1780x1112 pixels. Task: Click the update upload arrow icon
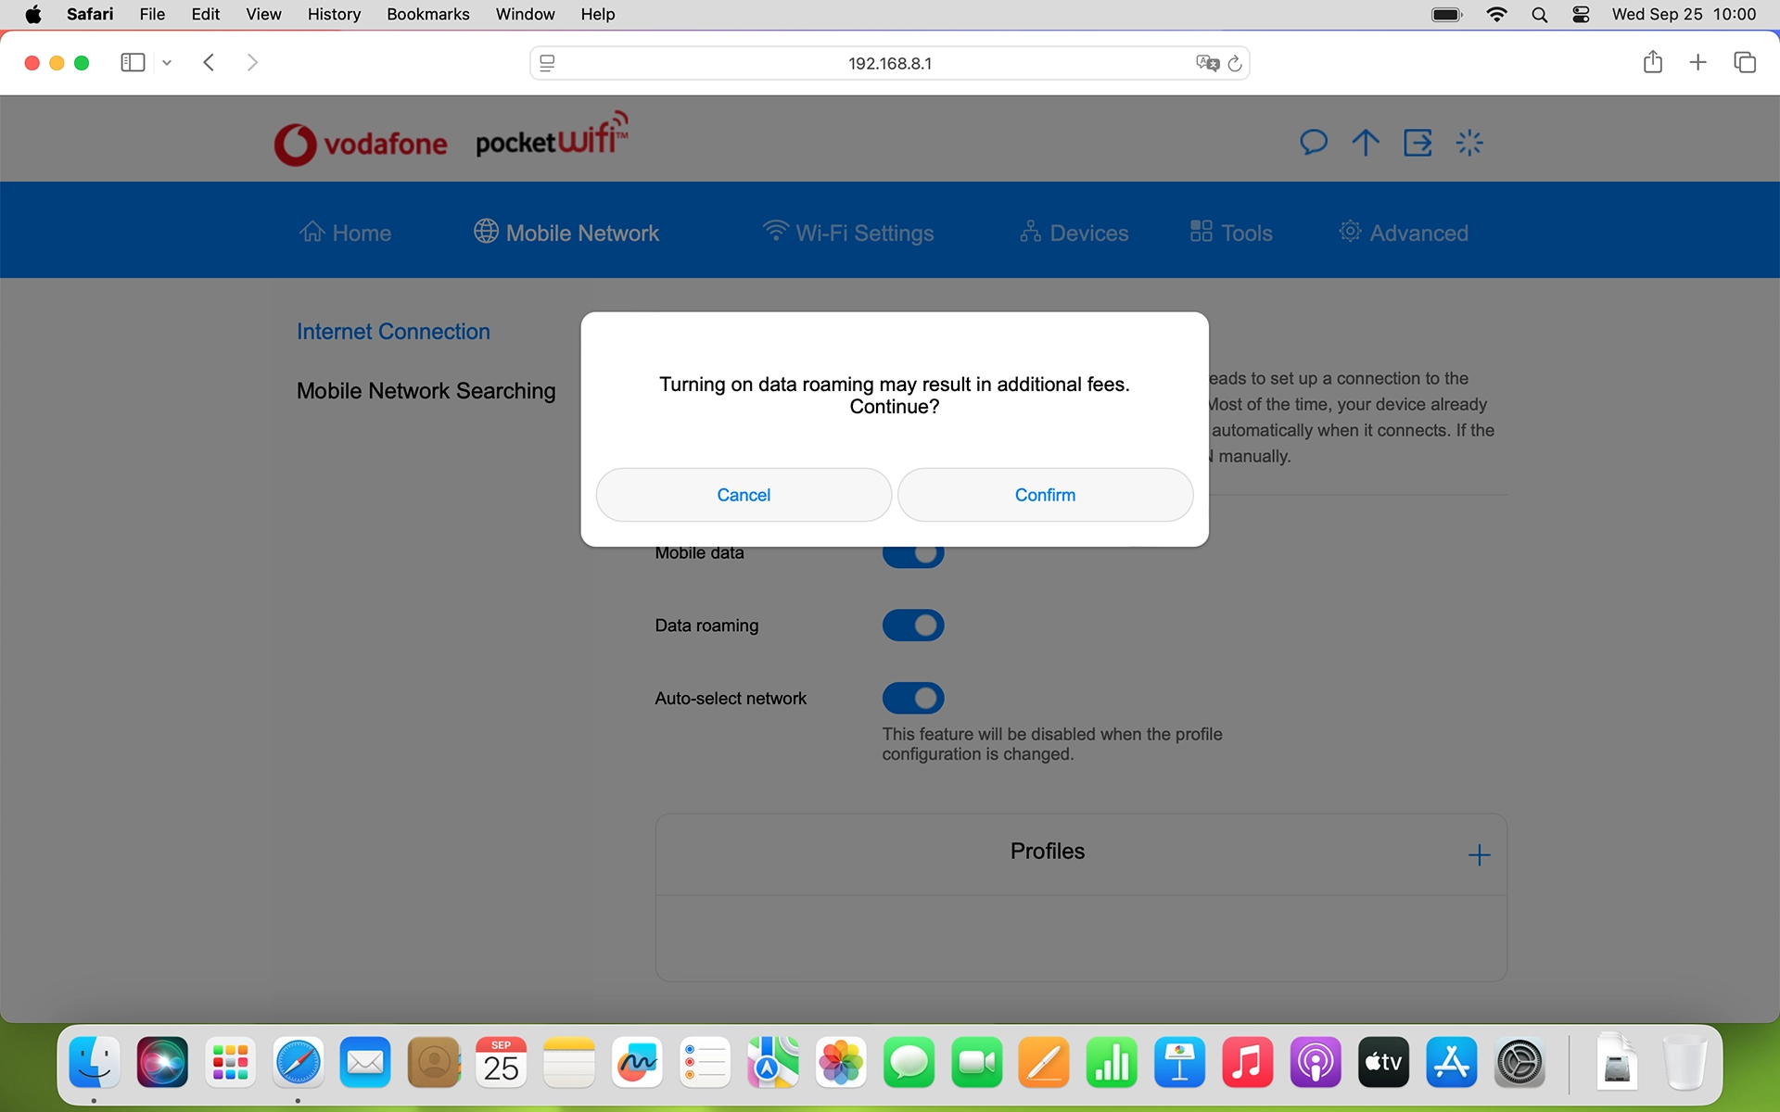(x=1366, y=142)
